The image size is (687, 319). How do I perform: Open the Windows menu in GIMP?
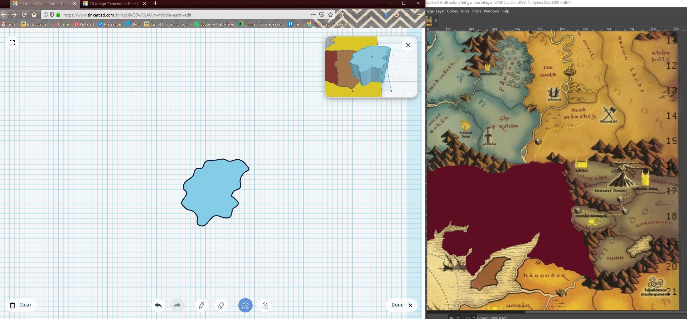point(491,11)
